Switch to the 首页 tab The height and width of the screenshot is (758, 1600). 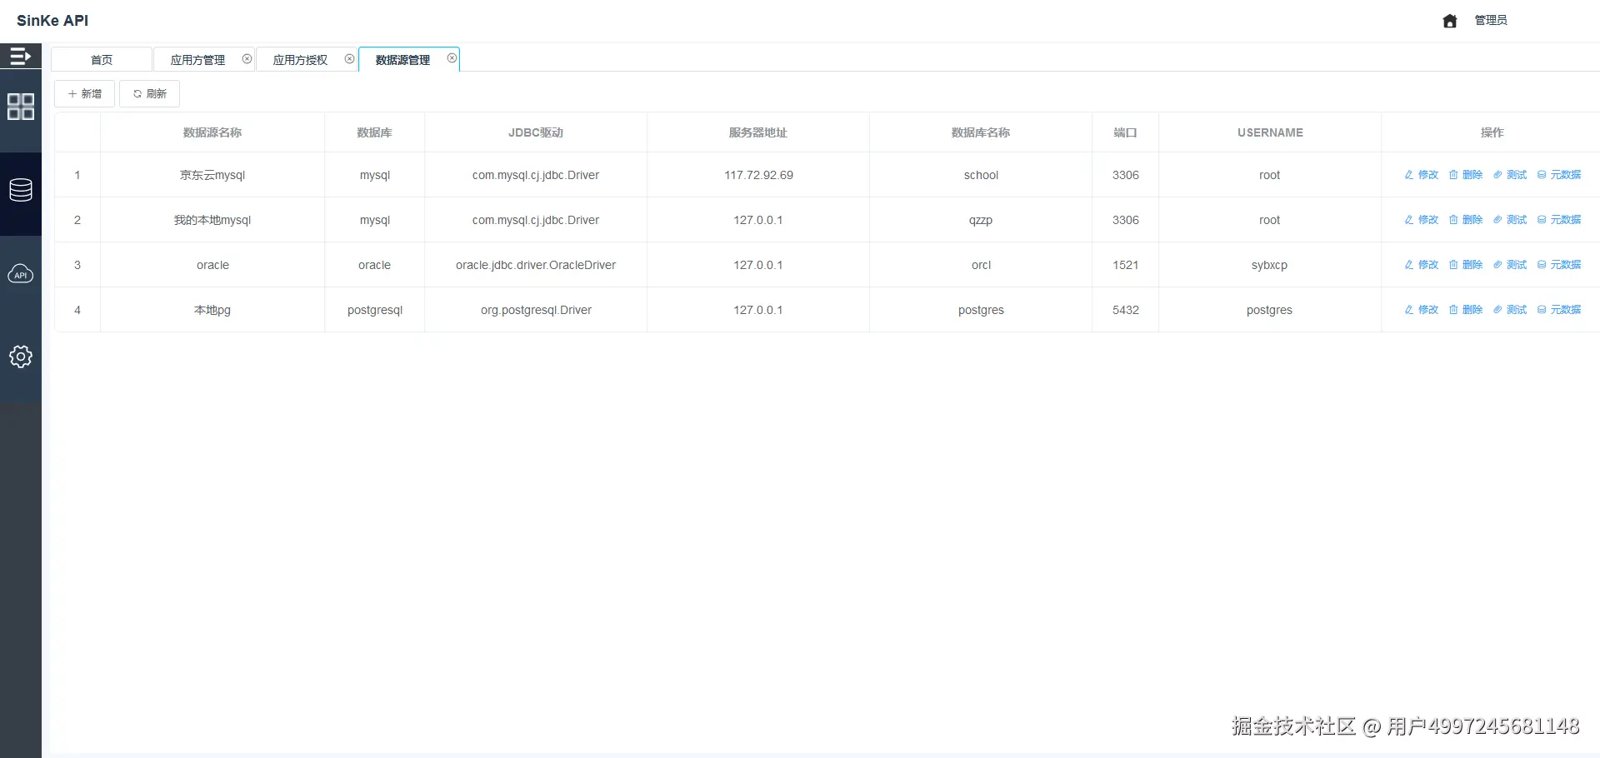pos(102,59)
